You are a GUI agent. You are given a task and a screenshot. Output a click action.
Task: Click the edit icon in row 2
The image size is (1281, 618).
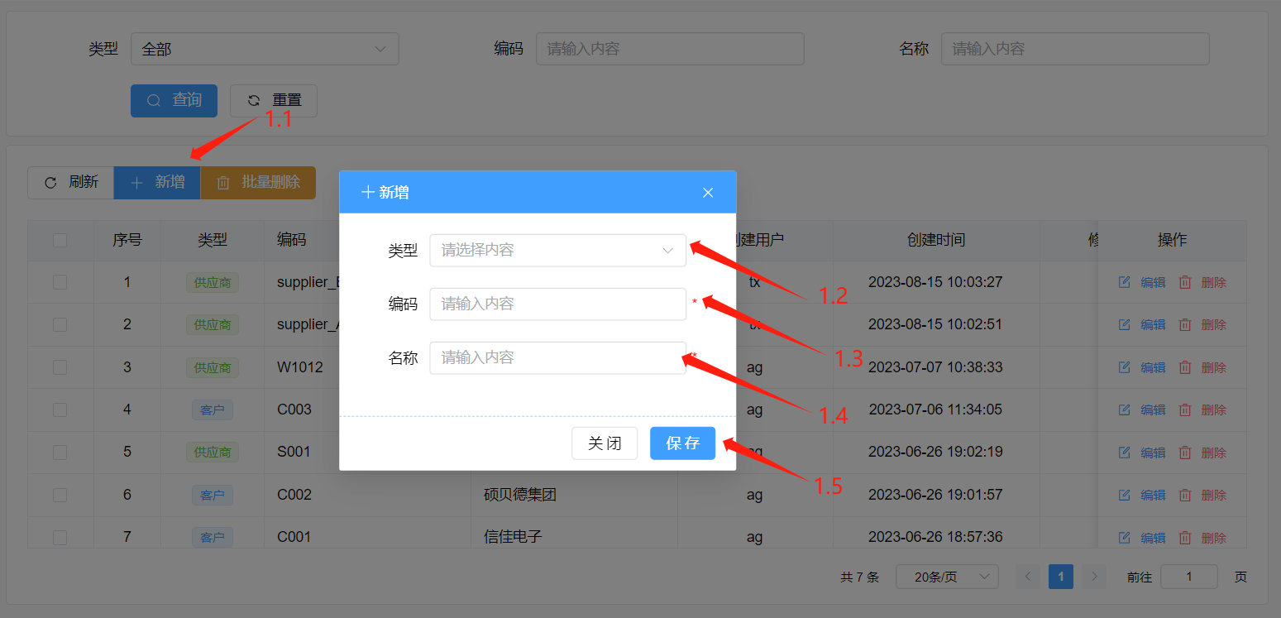pyautogui.click(x=1124, y=325)
